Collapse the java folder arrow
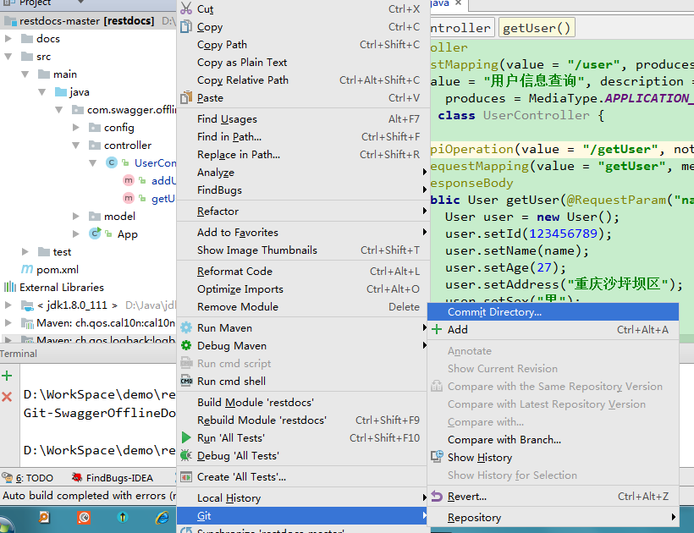The height and width of the screenshot is (533, 694). [x=42, y=92]
